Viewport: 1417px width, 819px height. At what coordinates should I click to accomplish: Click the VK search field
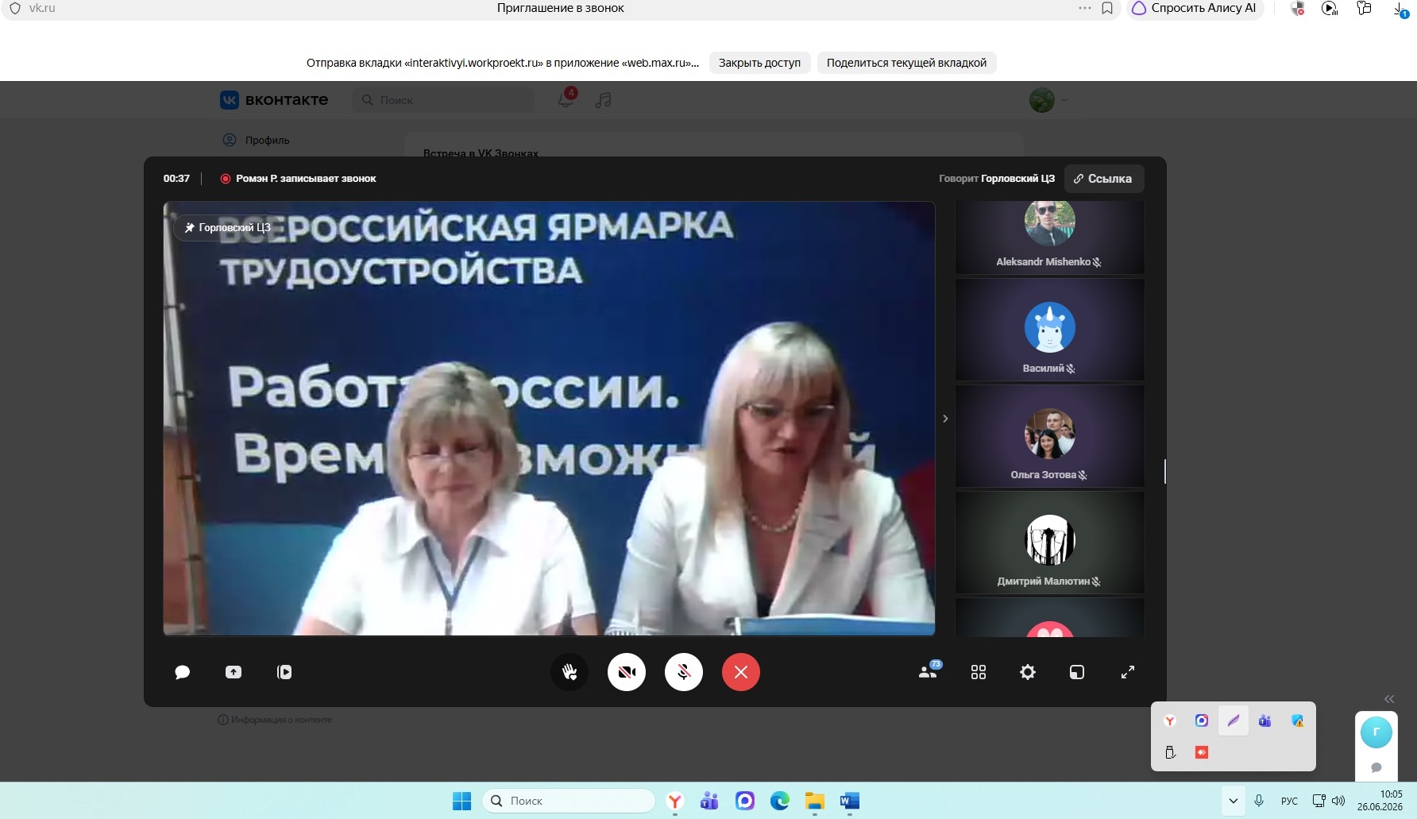443,100
